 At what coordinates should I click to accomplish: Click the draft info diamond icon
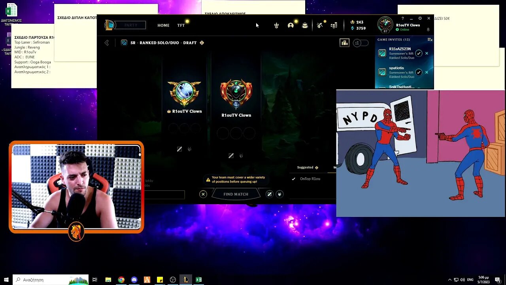[x=202, y=43]
